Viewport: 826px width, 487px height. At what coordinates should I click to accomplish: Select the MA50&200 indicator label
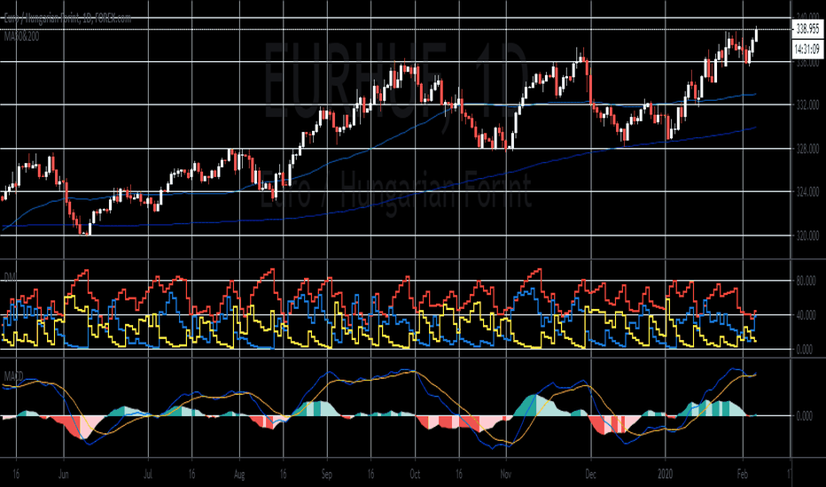[21, 37]
